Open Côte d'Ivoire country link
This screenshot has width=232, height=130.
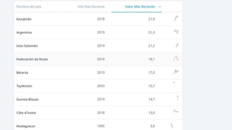pyautogui.click(x=26, y=113)
